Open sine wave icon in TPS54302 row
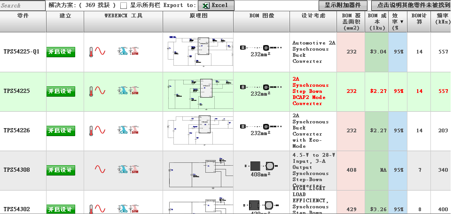The height and width of the screenshot is (214, 453). (100, 209)
